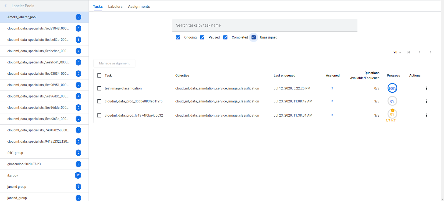
Task: Click the 12 count badge next to ikarpov
Action: coord(78,175)
